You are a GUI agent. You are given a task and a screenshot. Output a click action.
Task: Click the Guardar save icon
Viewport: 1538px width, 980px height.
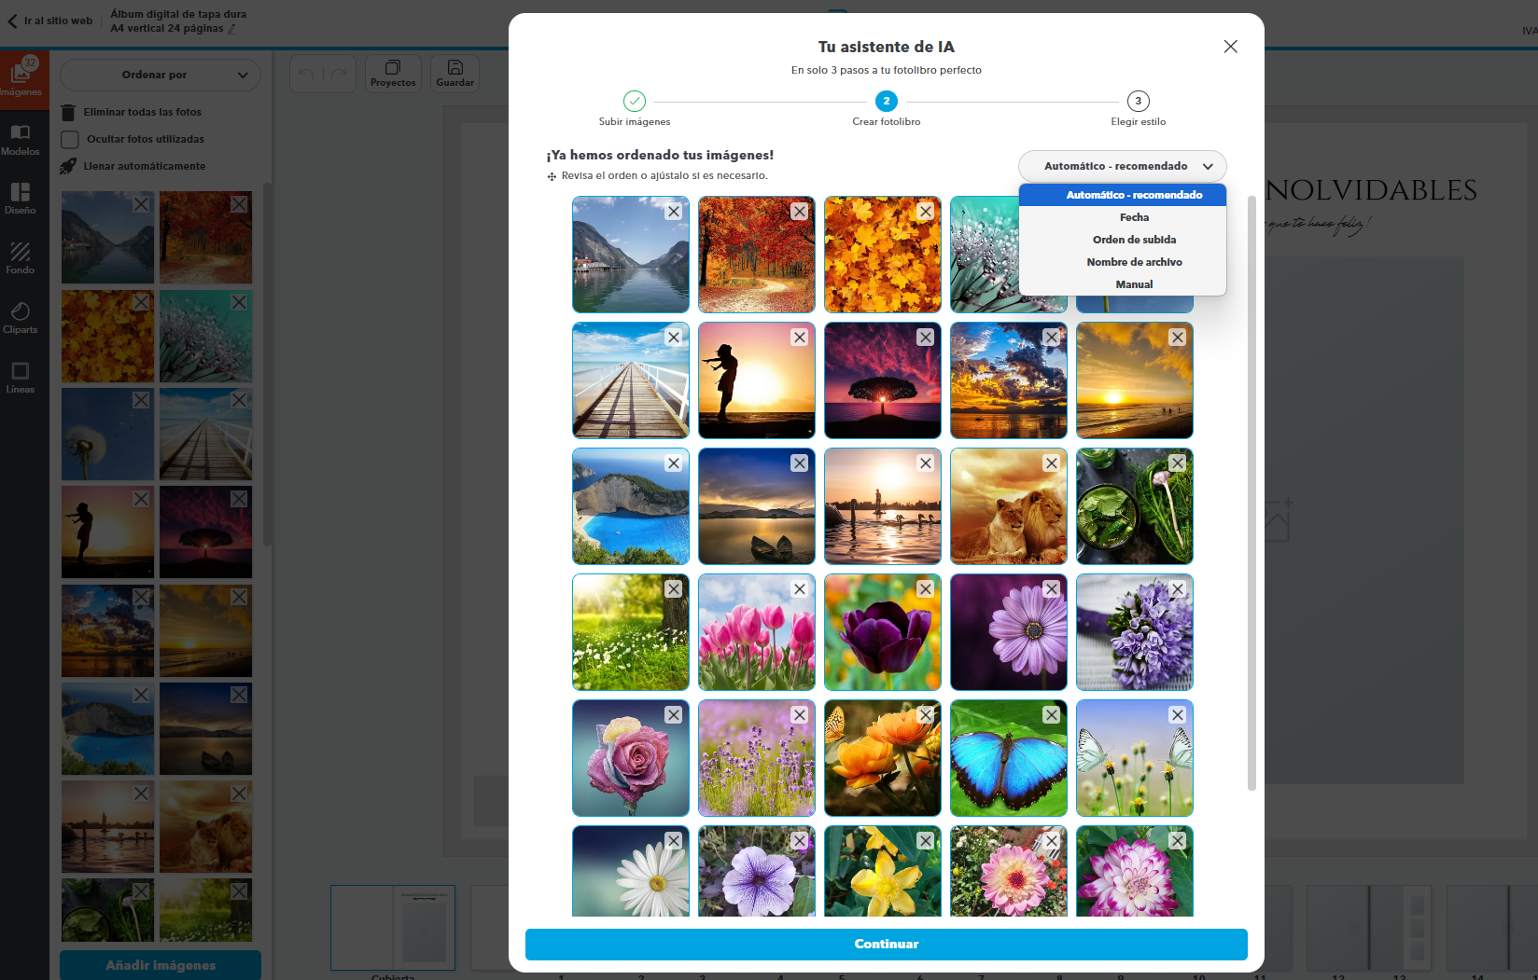pos(454,74)
